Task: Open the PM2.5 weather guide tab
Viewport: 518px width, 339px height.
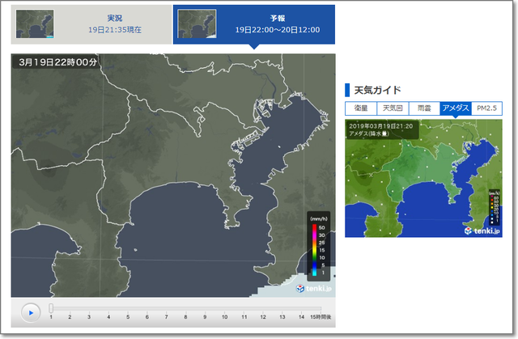Action: point(487,108)
